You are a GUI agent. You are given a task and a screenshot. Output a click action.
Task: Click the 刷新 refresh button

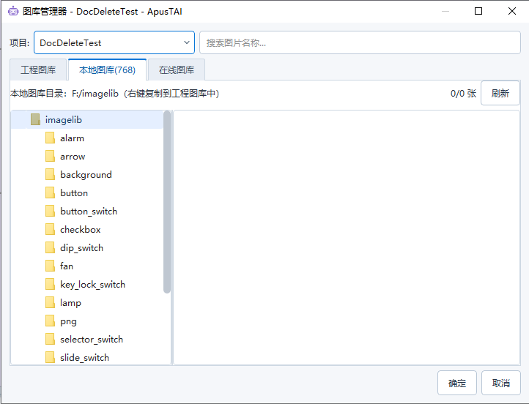click(500, 93)
